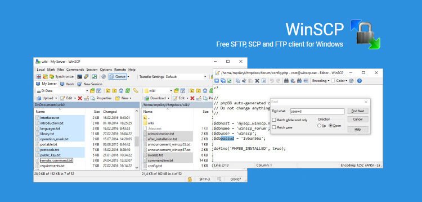The image size is (422, 202).
Task: Click the Find what input field
Action: click(317, 111)
